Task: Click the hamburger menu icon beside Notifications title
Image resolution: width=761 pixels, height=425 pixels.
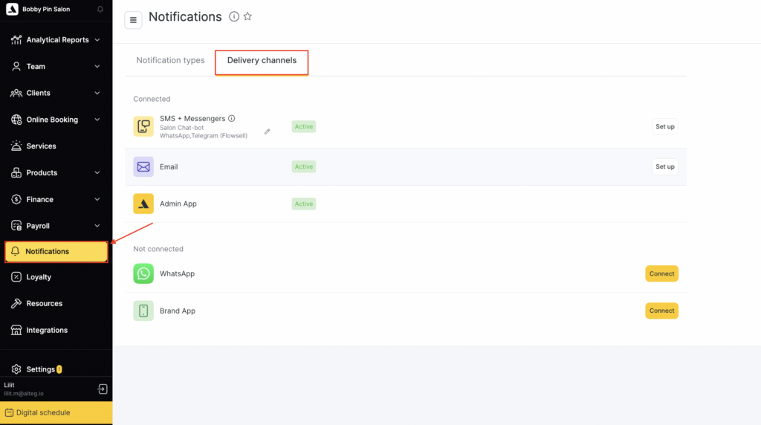Action: coord(133,20)
